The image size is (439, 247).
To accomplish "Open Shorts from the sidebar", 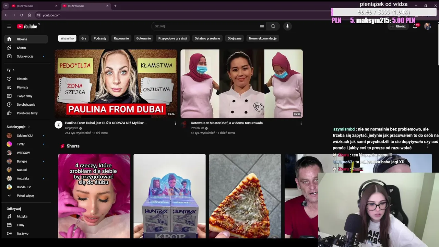I will point(26,48).
